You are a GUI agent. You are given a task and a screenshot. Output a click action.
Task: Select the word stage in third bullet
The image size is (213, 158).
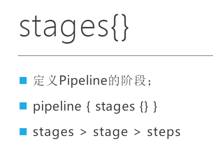[110, 133]
